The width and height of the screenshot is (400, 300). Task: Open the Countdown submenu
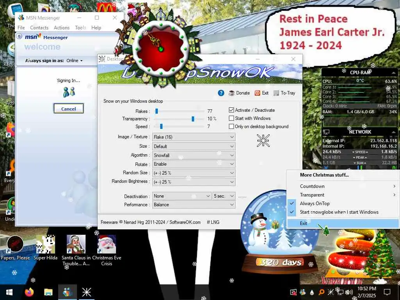(343, 186)
